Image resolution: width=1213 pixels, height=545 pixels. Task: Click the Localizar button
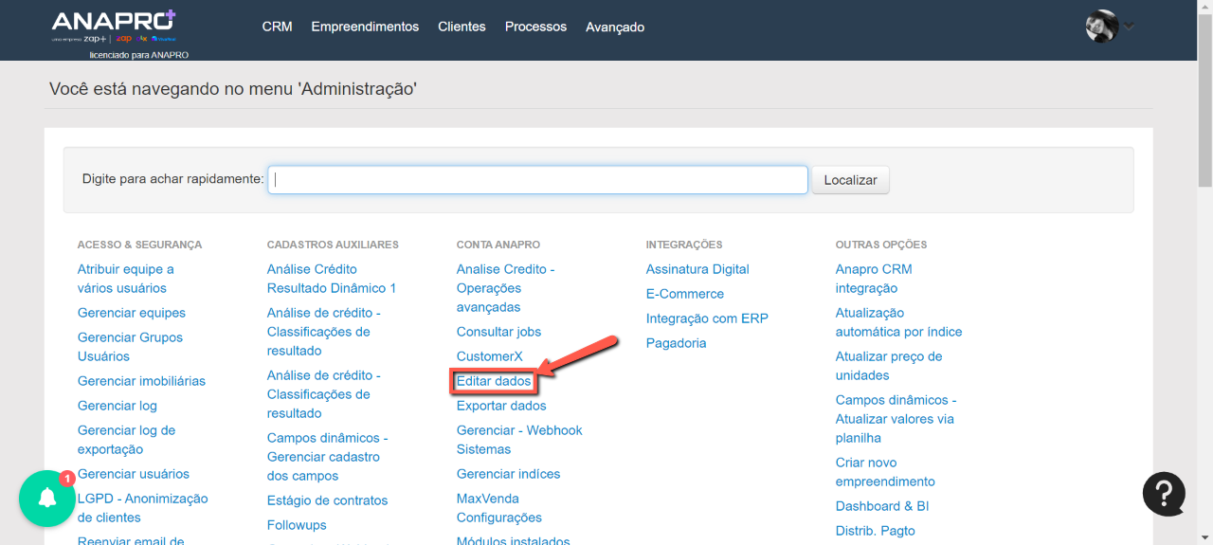click(x=850, y=180)
